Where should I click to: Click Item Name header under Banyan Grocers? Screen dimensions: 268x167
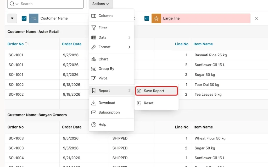(x=203, y=127)
